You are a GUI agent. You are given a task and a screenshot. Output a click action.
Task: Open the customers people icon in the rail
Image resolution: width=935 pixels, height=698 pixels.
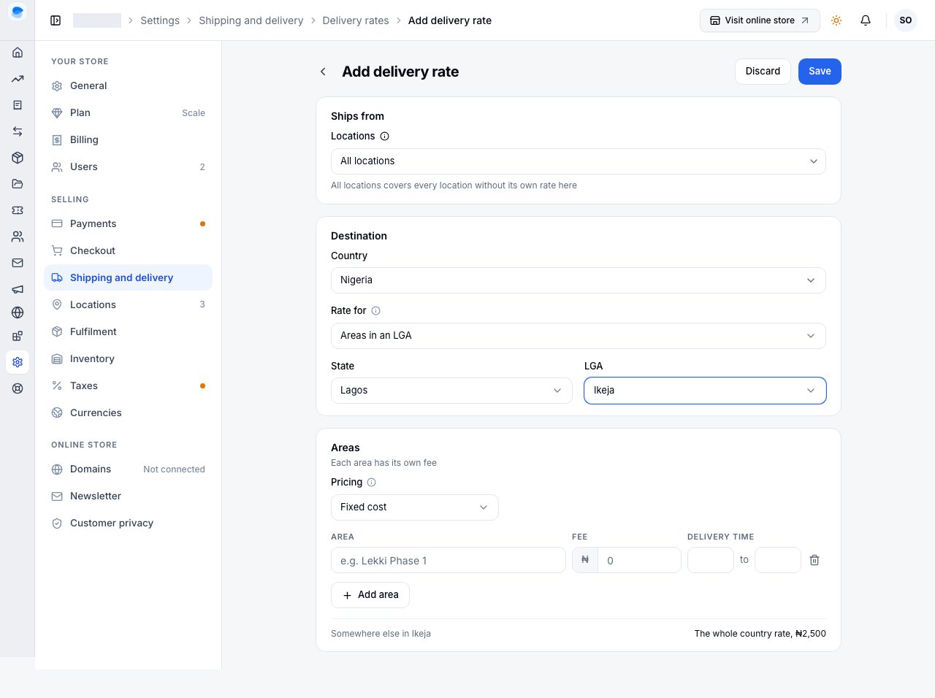pos(18,237)
